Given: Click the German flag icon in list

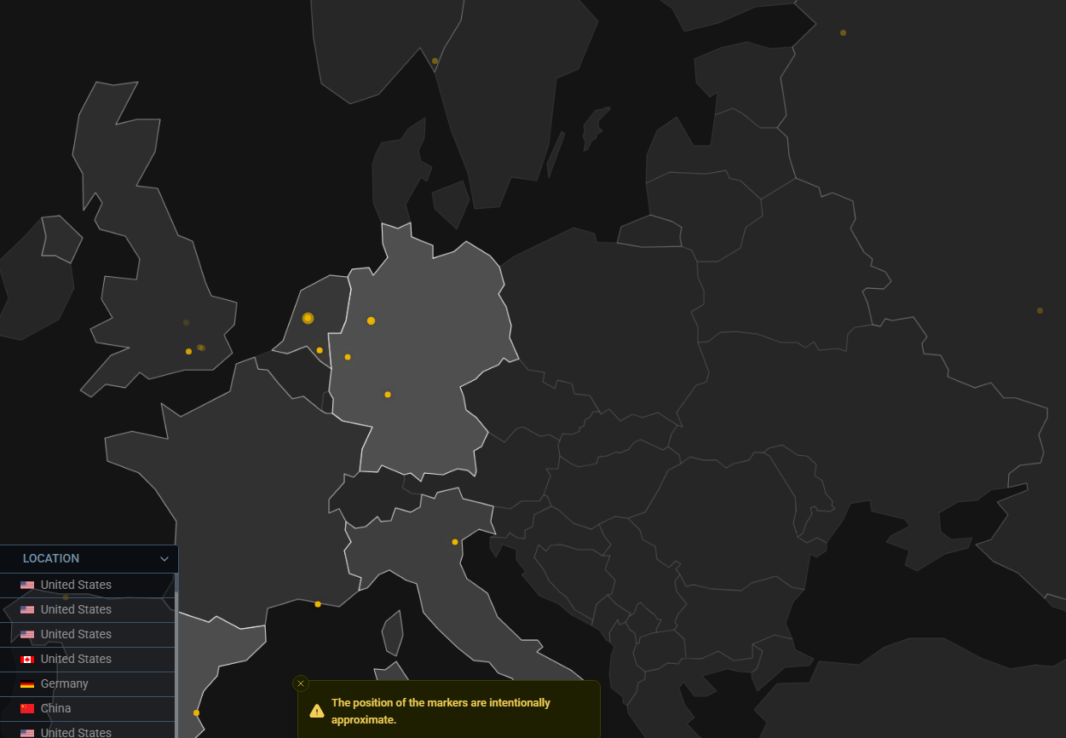Looking at the screenshot, I should pos(27,684).
